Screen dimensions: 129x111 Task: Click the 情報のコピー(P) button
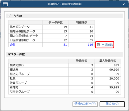tap(85, 104)
